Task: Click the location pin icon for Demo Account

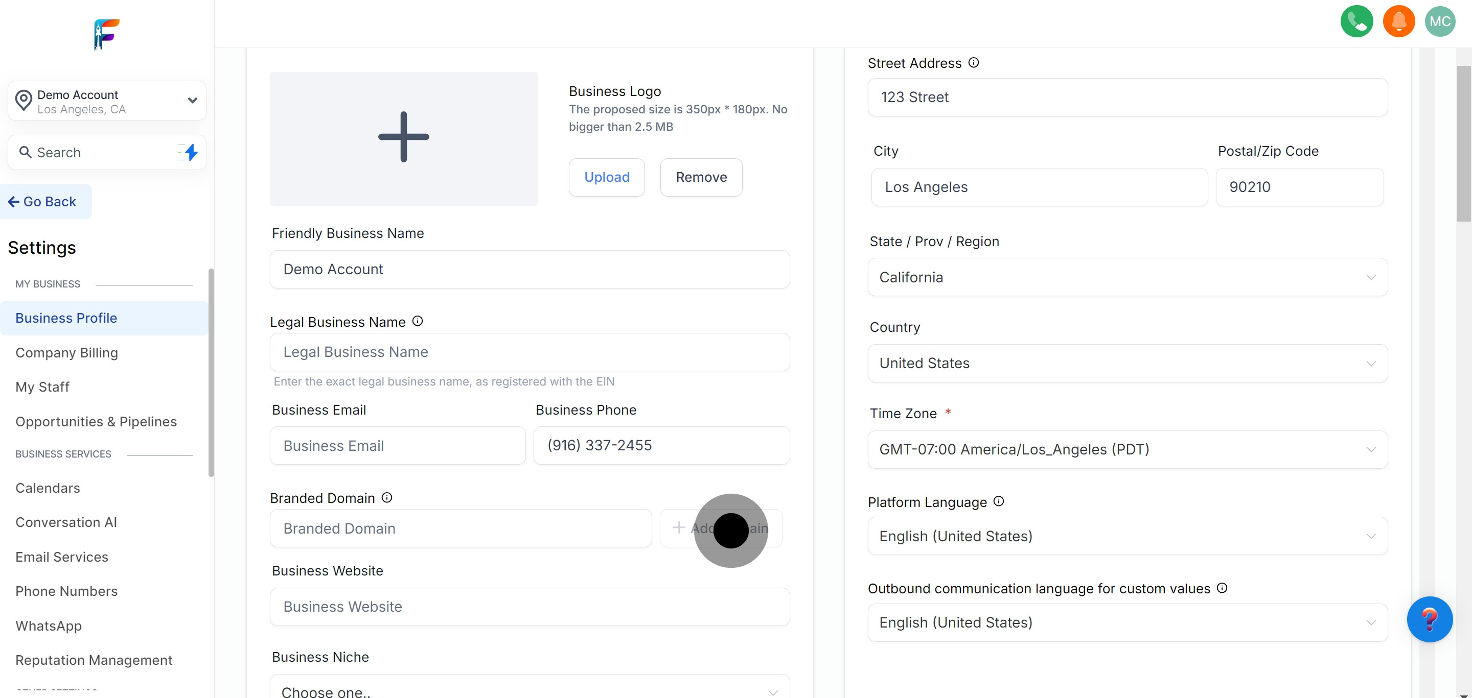Action: [x=24, y=101]
